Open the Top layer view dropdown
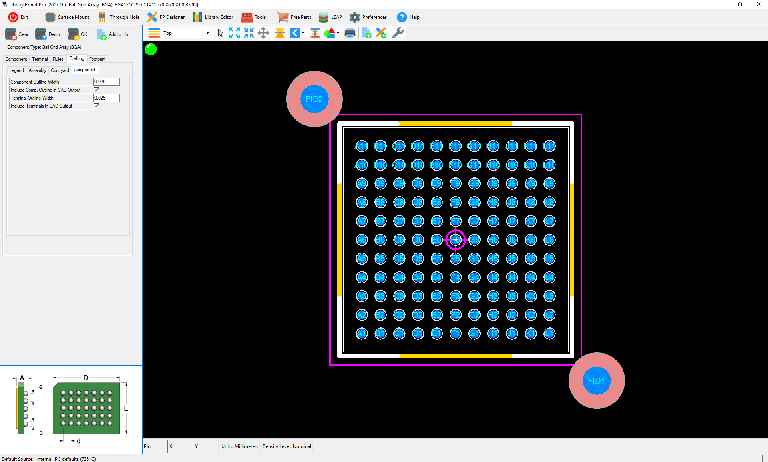Screen dimensions: 768x462 pos(207,33)
